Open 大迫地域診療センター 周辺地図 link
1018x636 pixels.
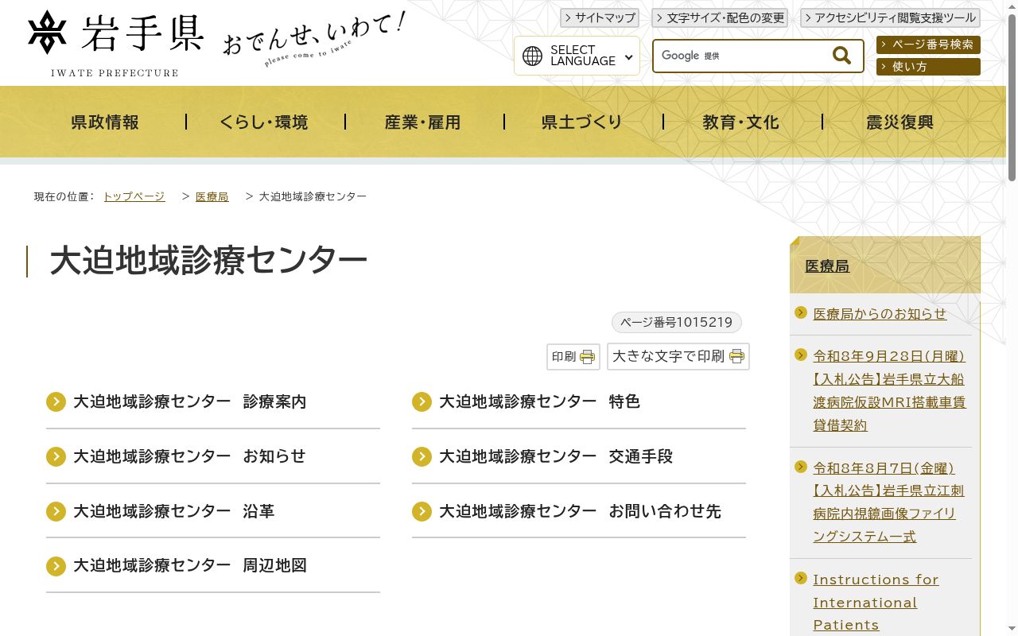[189, 566]
